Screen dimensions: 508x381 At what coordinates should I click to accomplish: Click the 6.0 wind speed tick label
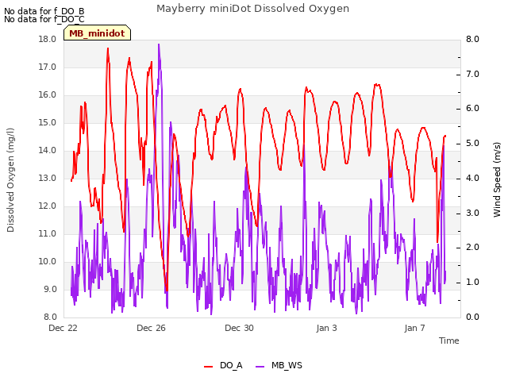click(472, 109)
